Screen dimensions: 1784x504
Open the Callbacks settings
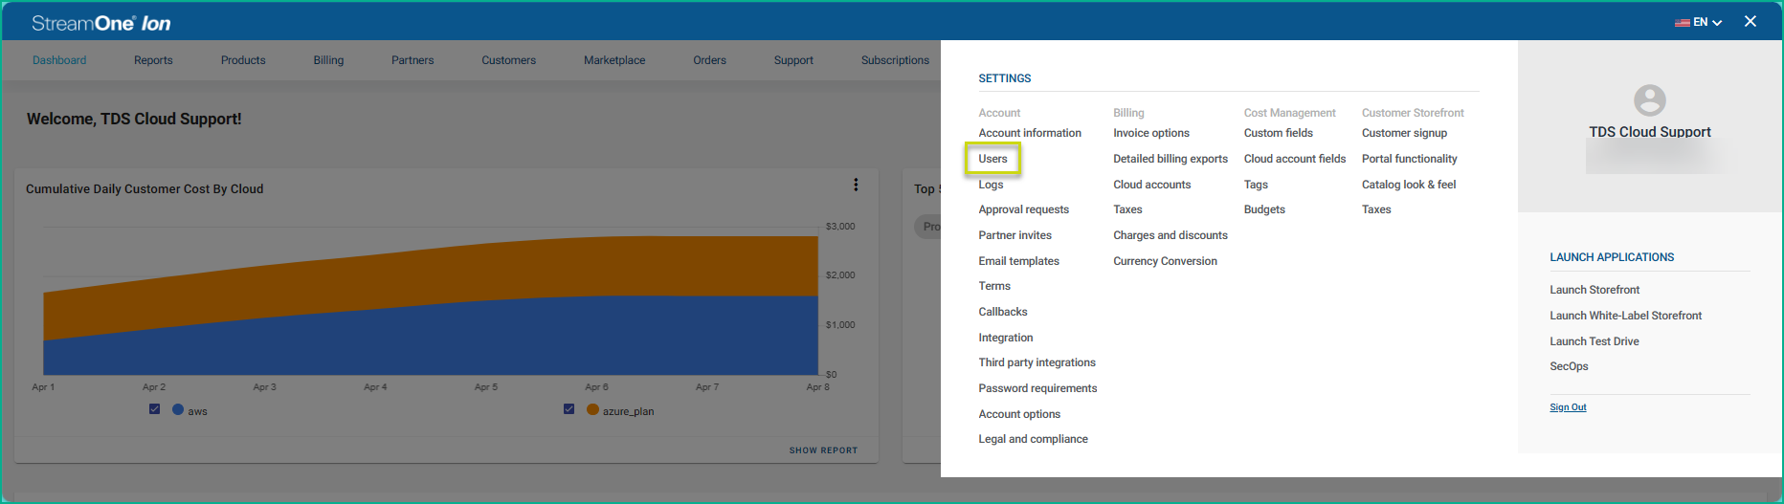coord(1002,312)
